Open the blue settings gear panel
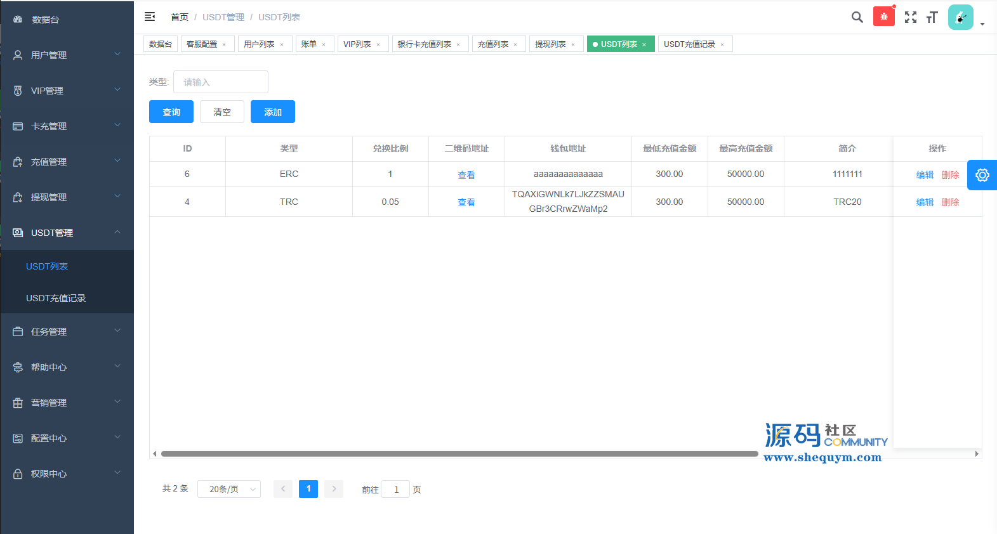Viewport: 997px width, 534px height. [x=982, y=175]
